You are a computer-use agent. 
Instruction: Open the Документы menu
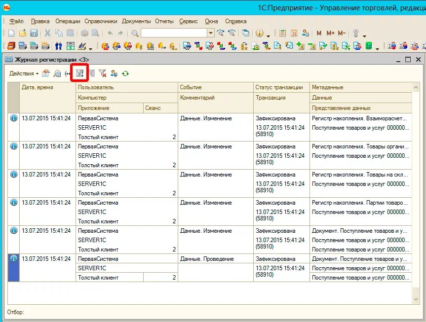point(136,21)
